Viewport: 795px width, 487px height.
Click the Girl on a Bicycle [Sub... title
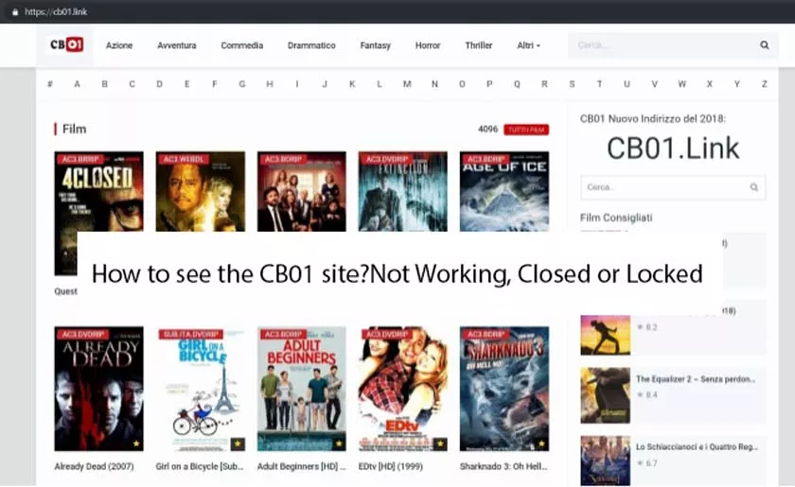point(200,466)
